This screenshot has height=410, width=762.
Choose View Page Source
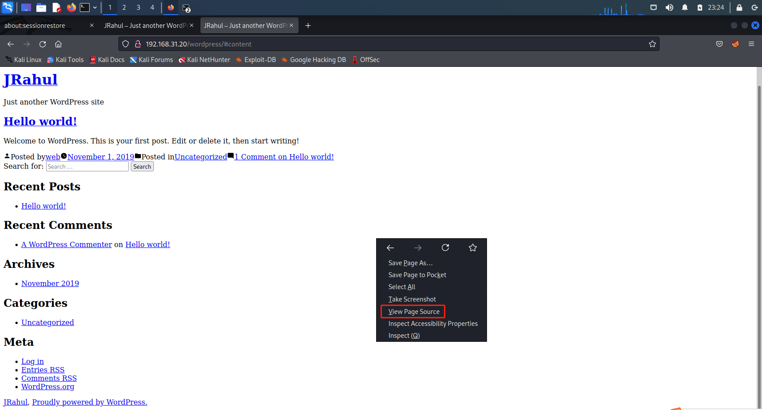[432, 312]
